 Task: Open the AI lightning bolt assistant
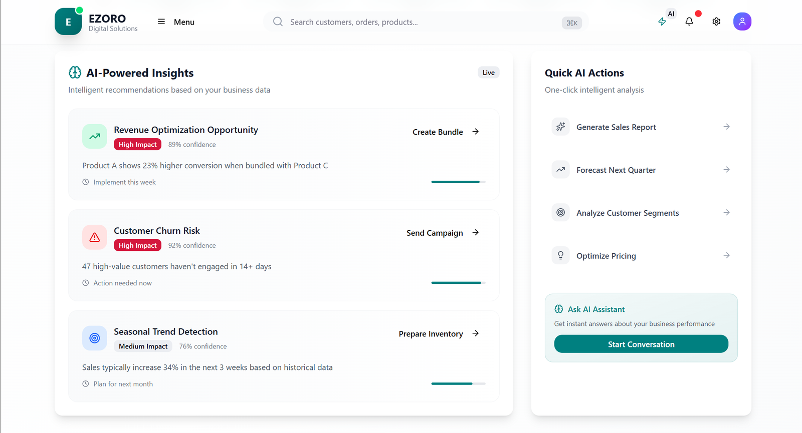pos(662,22)
